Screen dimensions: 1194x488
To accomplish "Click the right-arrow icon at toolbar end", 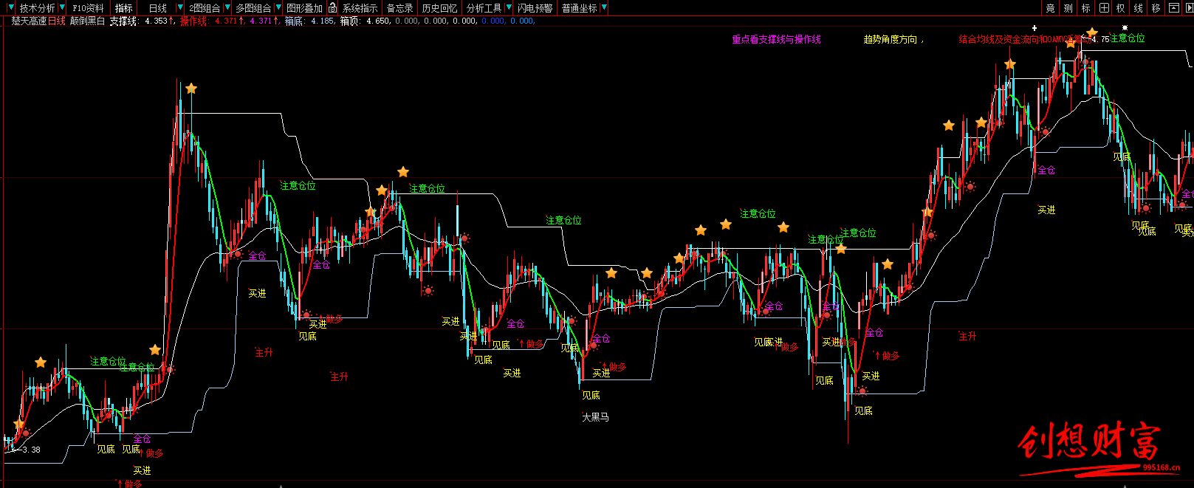I will pos(1188,8).
